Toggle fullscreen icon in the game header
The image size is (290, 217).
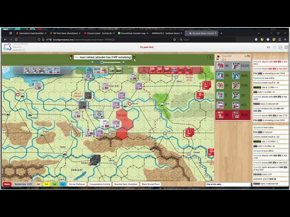pos(274,47)
